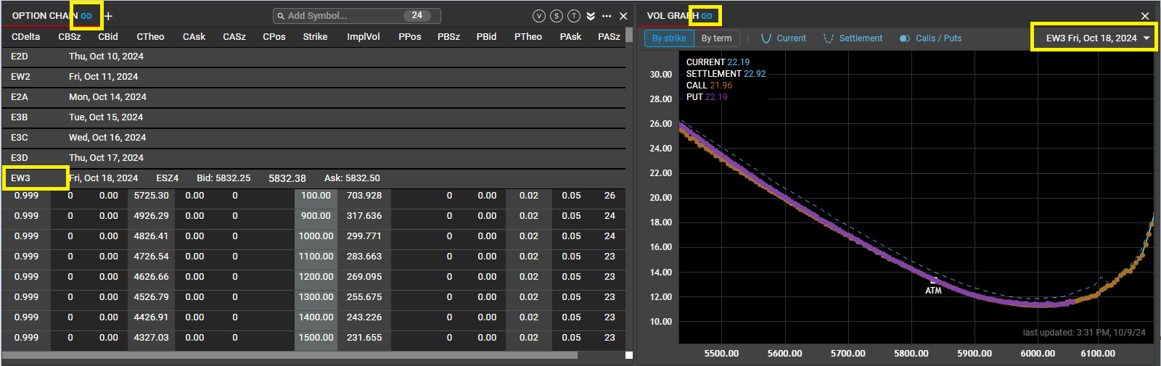Viewport: 1161px width, 366px height.
Task: Click the Add Symbol search field
Action: pyautogui.click(x=337, y=16)
